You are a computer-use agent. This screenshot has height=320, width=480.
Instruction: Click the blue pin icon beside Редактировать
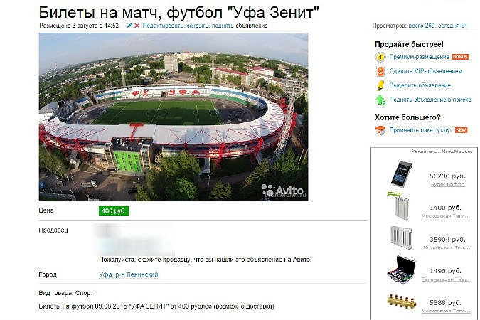[129, 26]
